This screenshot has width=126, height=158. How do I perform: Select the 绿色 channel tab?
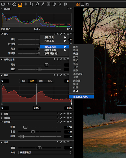pyautogui.click(x=41, y=81)
